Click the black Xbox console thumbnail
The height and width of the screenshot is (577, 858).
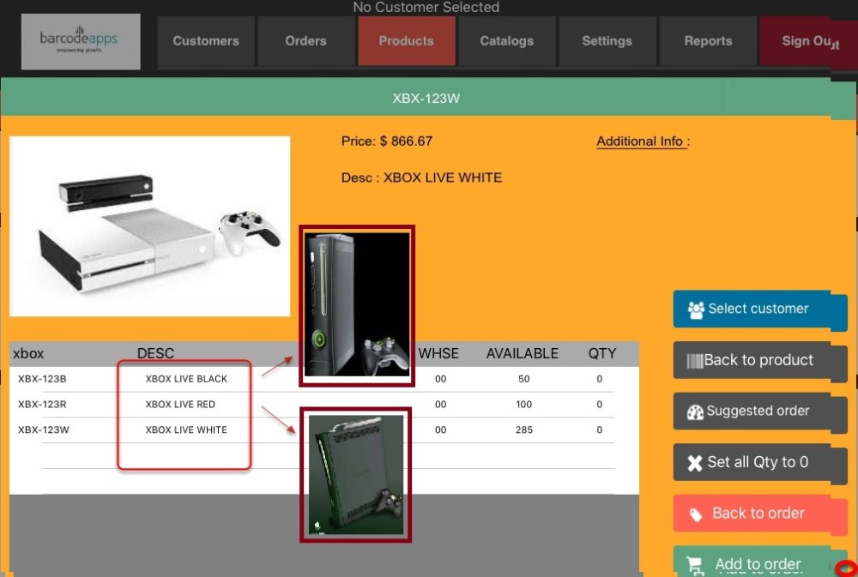pos(357,305)
